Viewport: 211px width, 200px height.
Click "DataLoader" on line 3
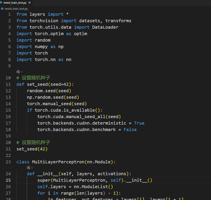click(x=105, y=27)
